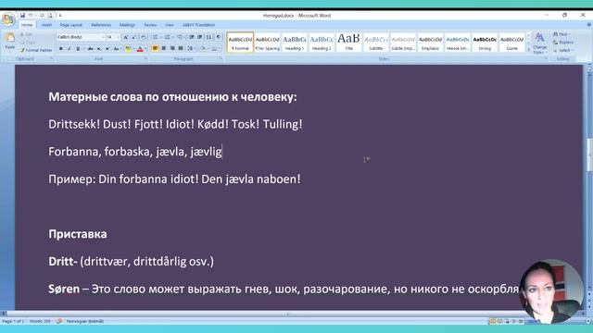The image size is (593, 333).
Task: Apply the No Spacing style
Action: click(x=268, y=43)
